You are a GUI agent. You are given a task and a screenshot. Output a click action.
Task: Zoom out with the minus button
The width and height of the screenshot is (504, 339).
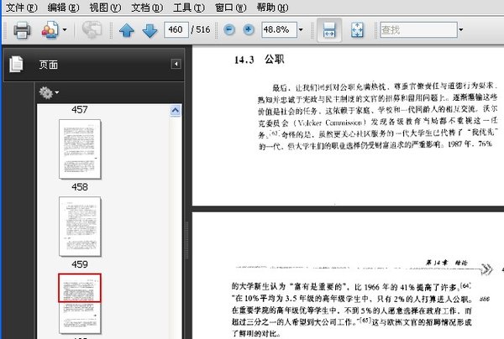[x=229, y=30]
